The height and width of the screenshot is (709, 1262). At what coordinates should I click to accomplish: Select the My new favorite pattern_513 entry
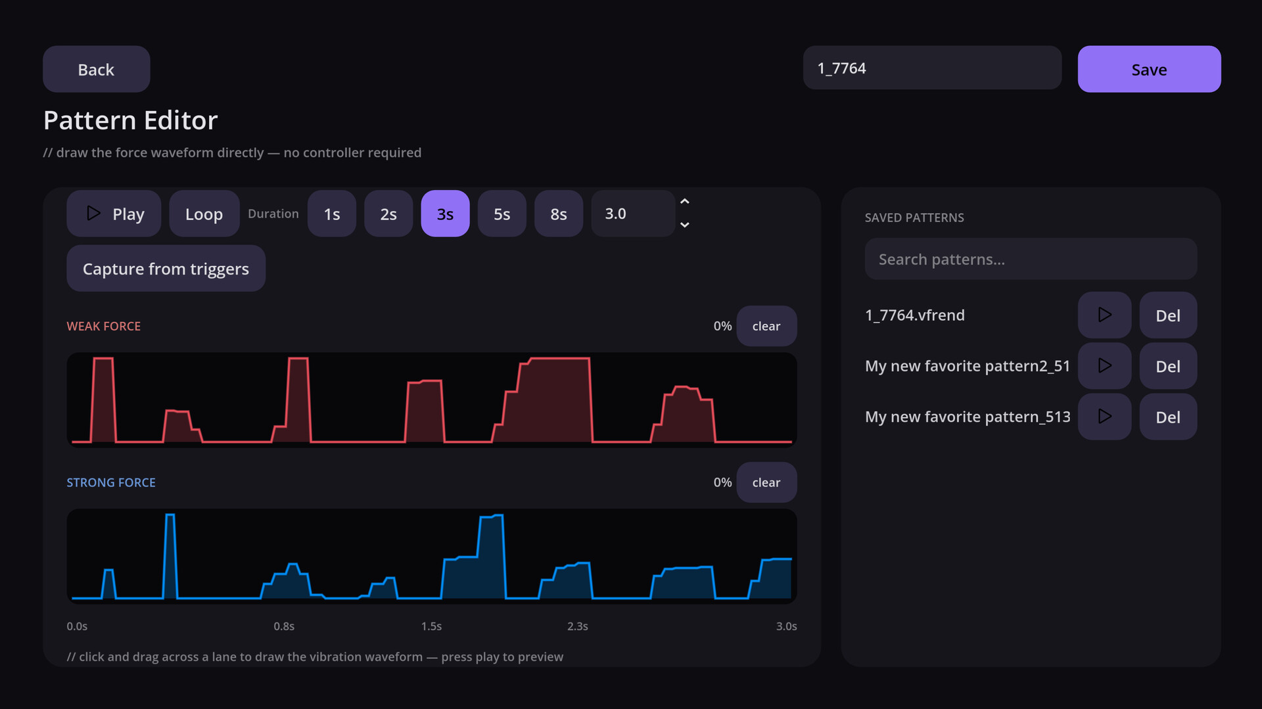(968, 417)
